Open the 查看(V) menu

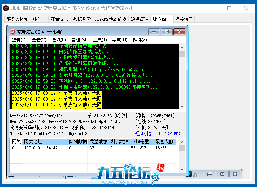tap(39, 40)
